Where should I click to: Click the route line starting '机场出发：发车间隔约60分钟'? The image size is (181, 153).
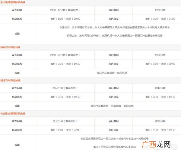[x=115, y=36]
